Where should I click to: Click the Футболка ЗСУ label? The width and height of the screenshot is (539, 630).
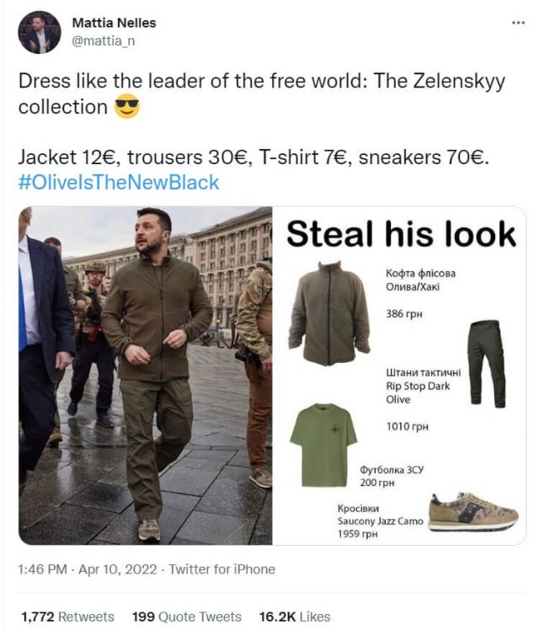click(x=391, y=470)
